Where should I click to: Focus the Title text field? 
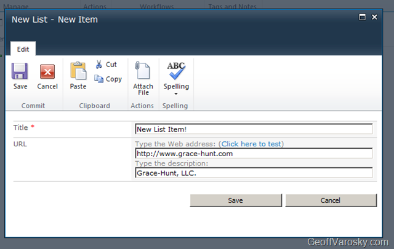tap(254, 129)
